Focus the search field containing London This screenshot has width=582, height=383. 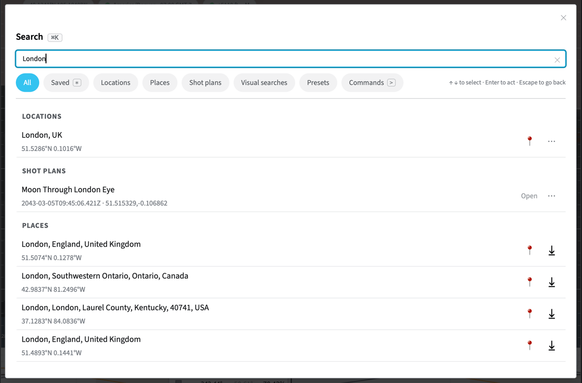pos(291,59)
